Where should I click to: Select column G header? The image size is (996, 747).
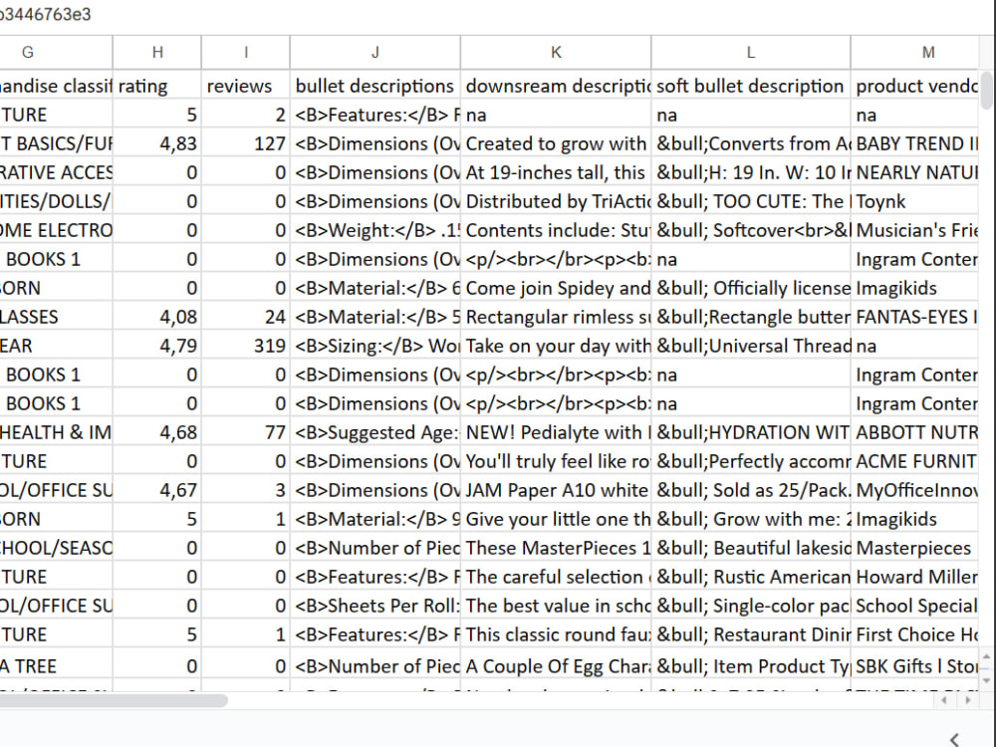[x=56, y=52]
